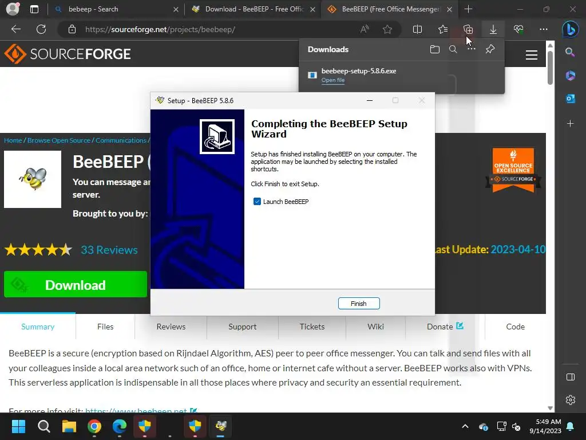Select the Summary tab

38,327
